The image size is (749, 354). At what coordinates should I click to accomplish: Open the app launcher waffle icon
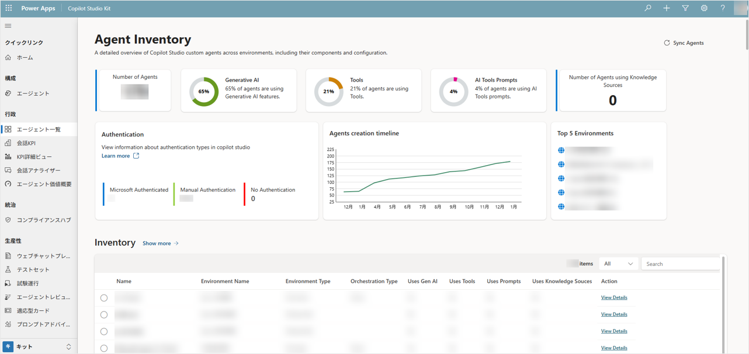(9, 8)
